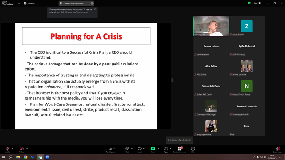This screenshot has height=160, width=285.
Task: Select Sultan Rafi Derio's participant tile
Action: [211, 86]
